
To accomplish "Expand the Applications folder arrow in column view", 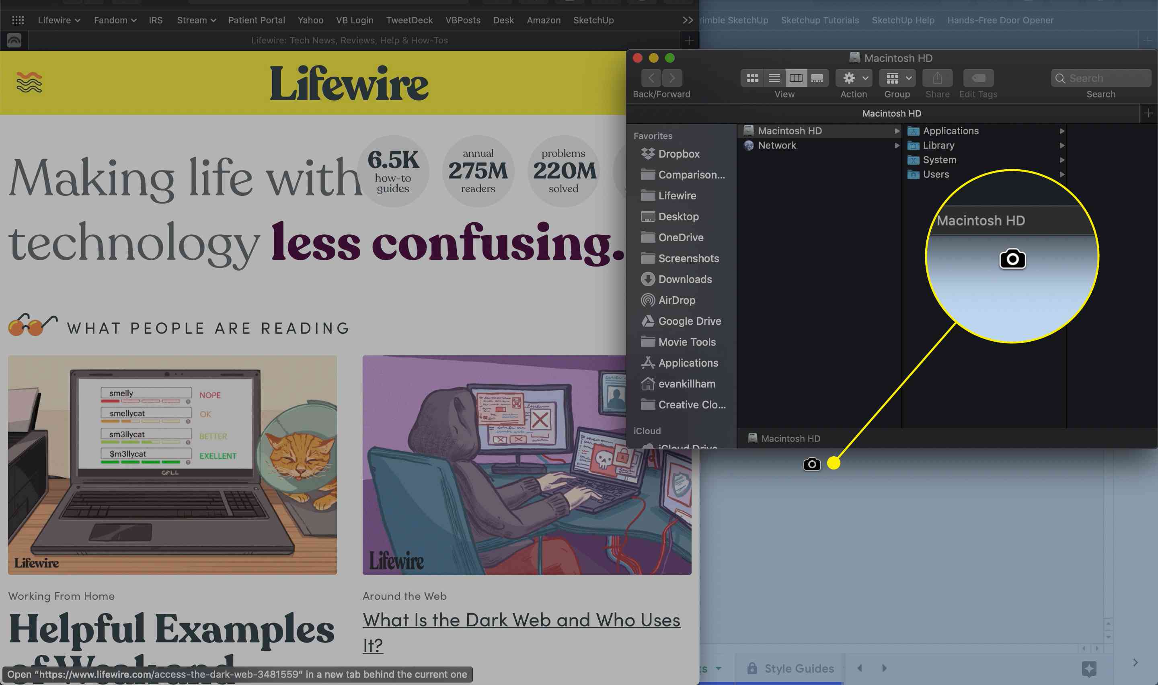I will point(1061,131).
